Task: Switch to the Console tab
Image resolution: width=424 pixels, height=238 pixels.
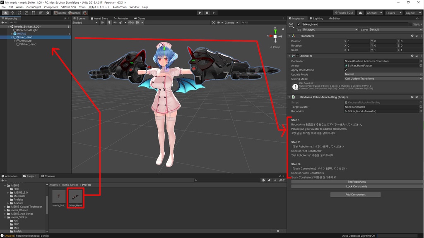Action: 48,176
